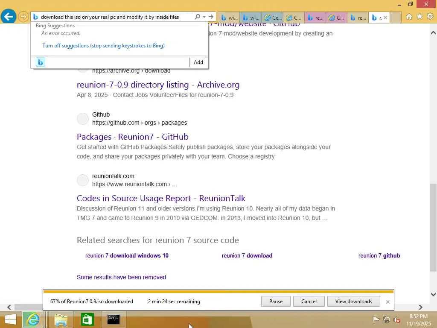Click the reuniontalk.com favicon circle

pos(83,180)
